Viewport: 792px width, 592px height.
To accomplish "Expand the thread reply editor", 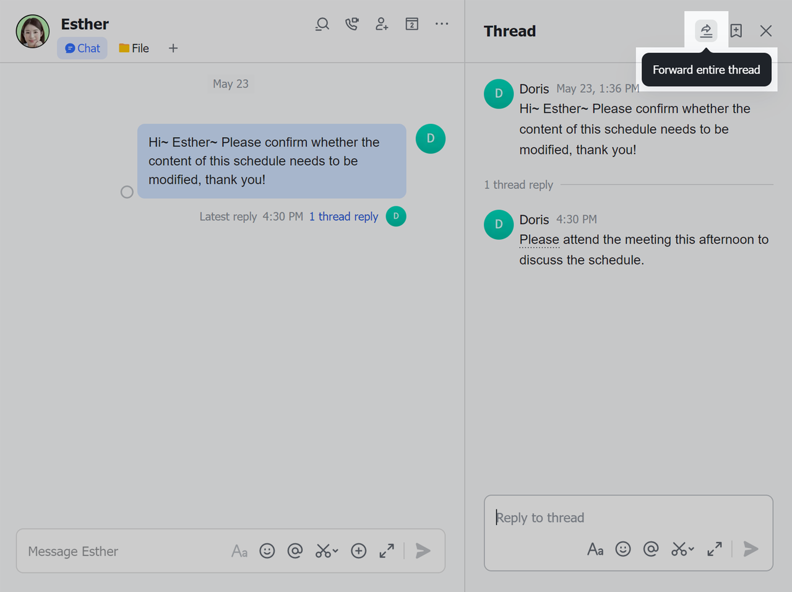I will point(714,549).
